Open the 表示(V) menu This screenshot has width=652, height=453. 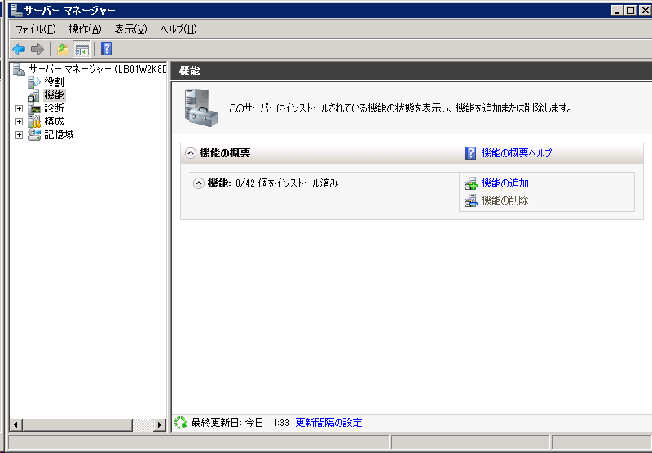[x=130, y=29]
